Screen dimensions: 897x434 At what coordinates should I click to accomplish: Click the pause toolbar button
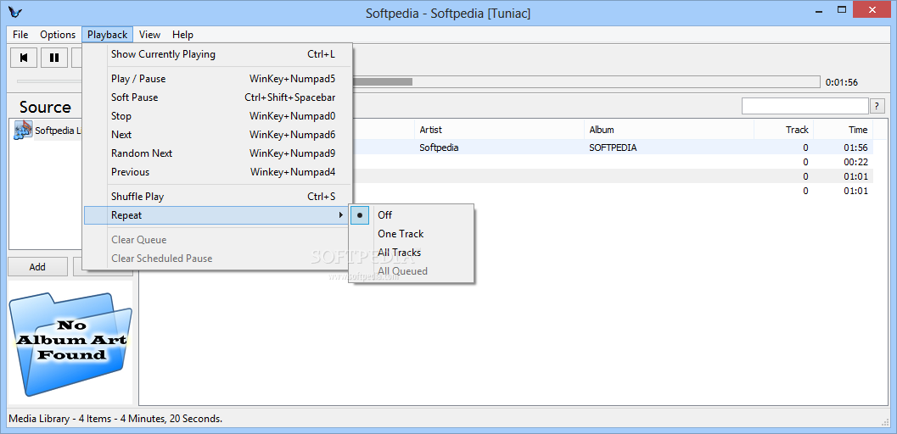53,57
